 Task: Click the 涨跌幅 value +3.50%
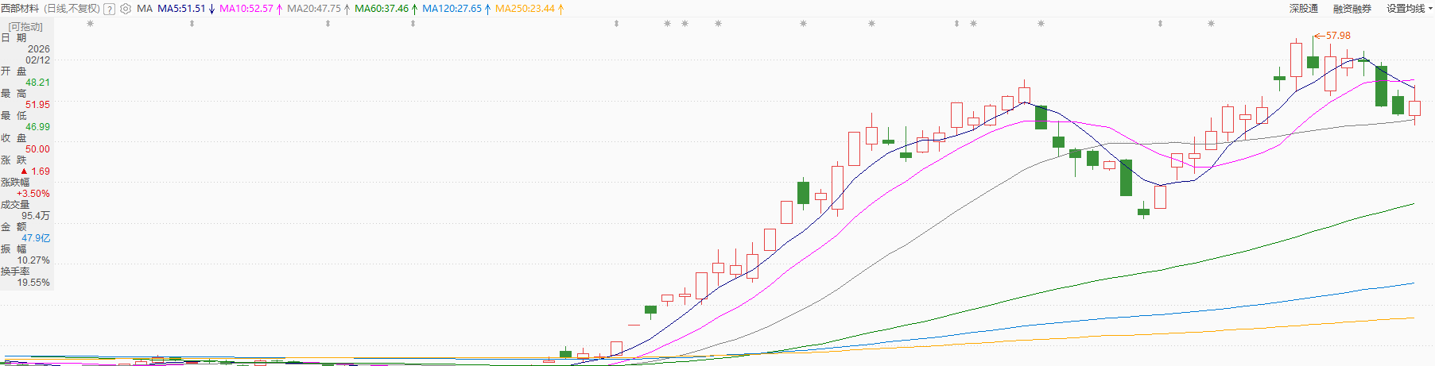point(33,194)
